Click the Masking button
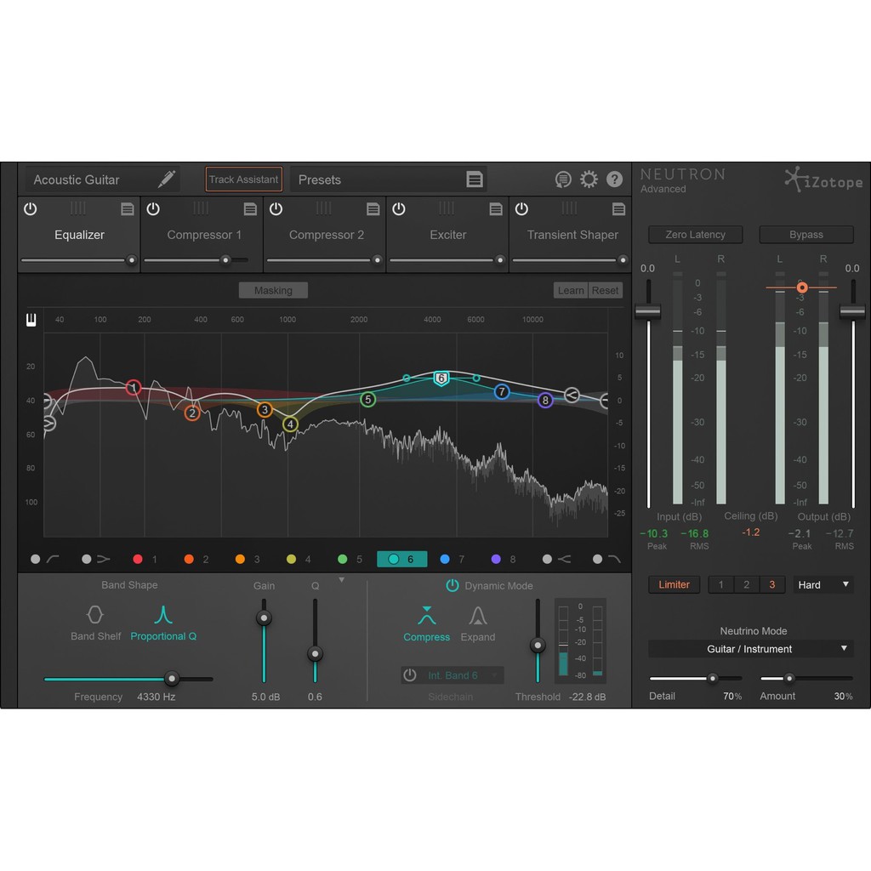 273,290
